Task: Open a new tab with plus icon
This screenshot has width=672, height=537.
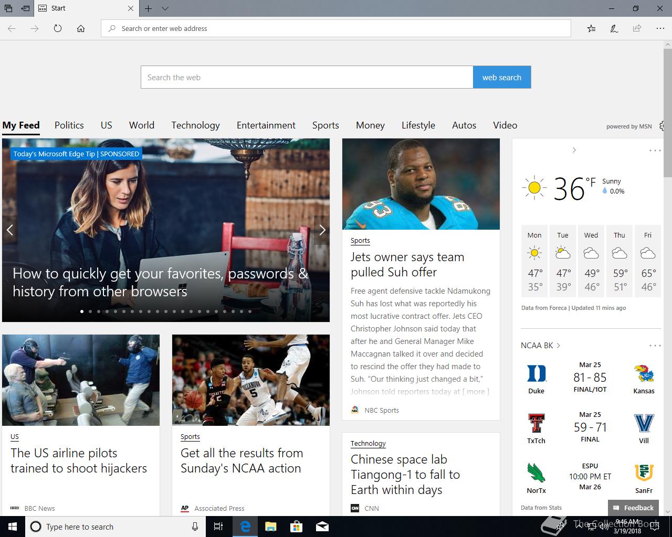Action: tap(149, 8)
